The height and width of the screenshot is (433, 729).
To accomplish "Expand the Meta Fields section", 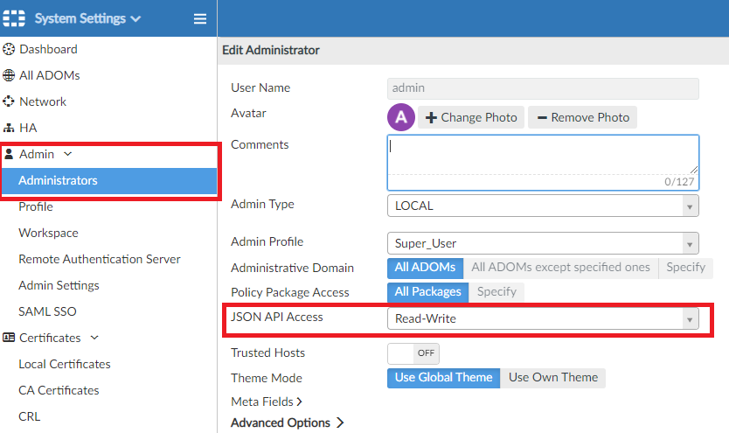I will click(x=267, y=402).
